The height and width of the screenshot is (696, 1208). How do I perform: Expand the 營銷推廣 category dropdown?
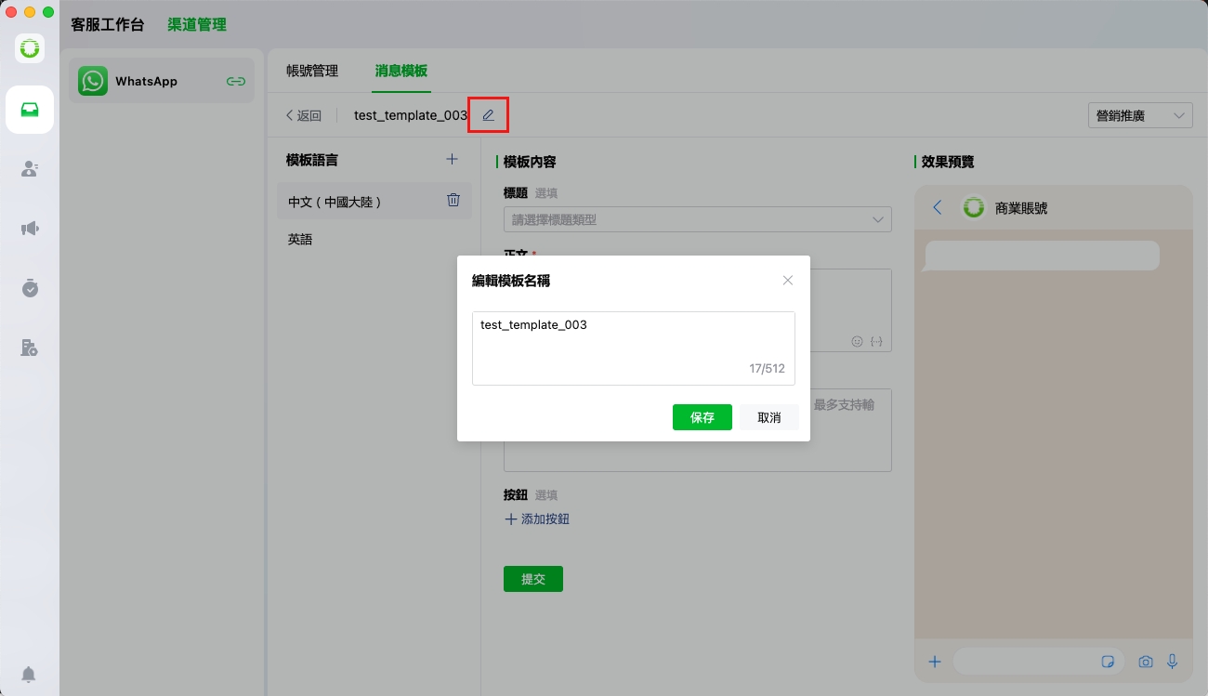pos(1139,115)
